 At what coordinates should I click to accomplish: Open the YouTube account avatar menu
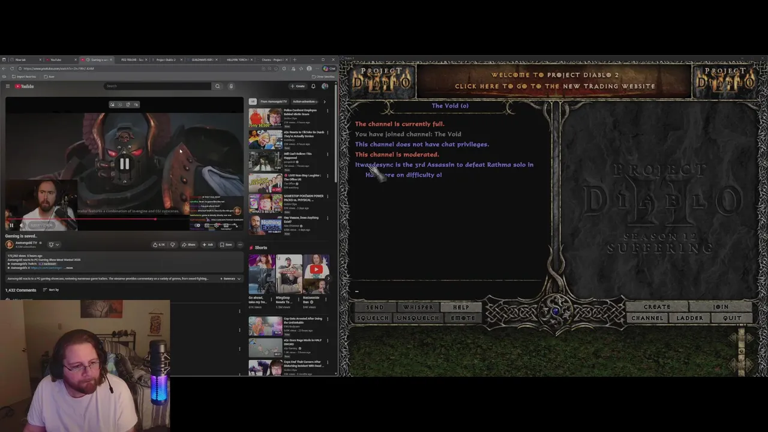(x=325, y=86)
